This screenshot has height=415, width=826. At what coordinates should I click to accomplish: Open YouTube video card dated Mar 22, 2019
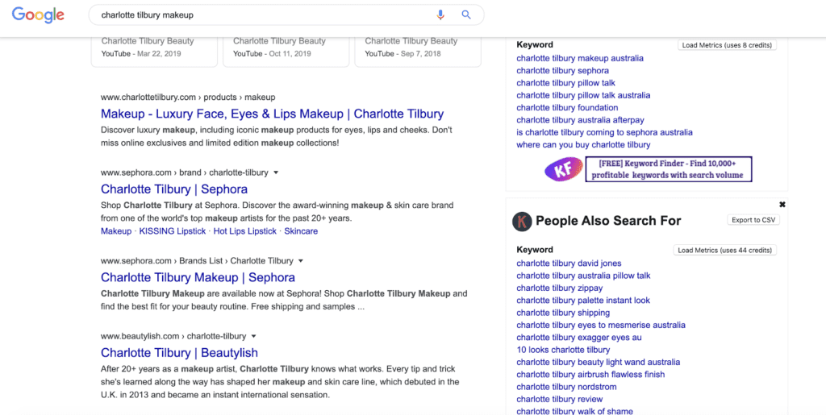154,52
